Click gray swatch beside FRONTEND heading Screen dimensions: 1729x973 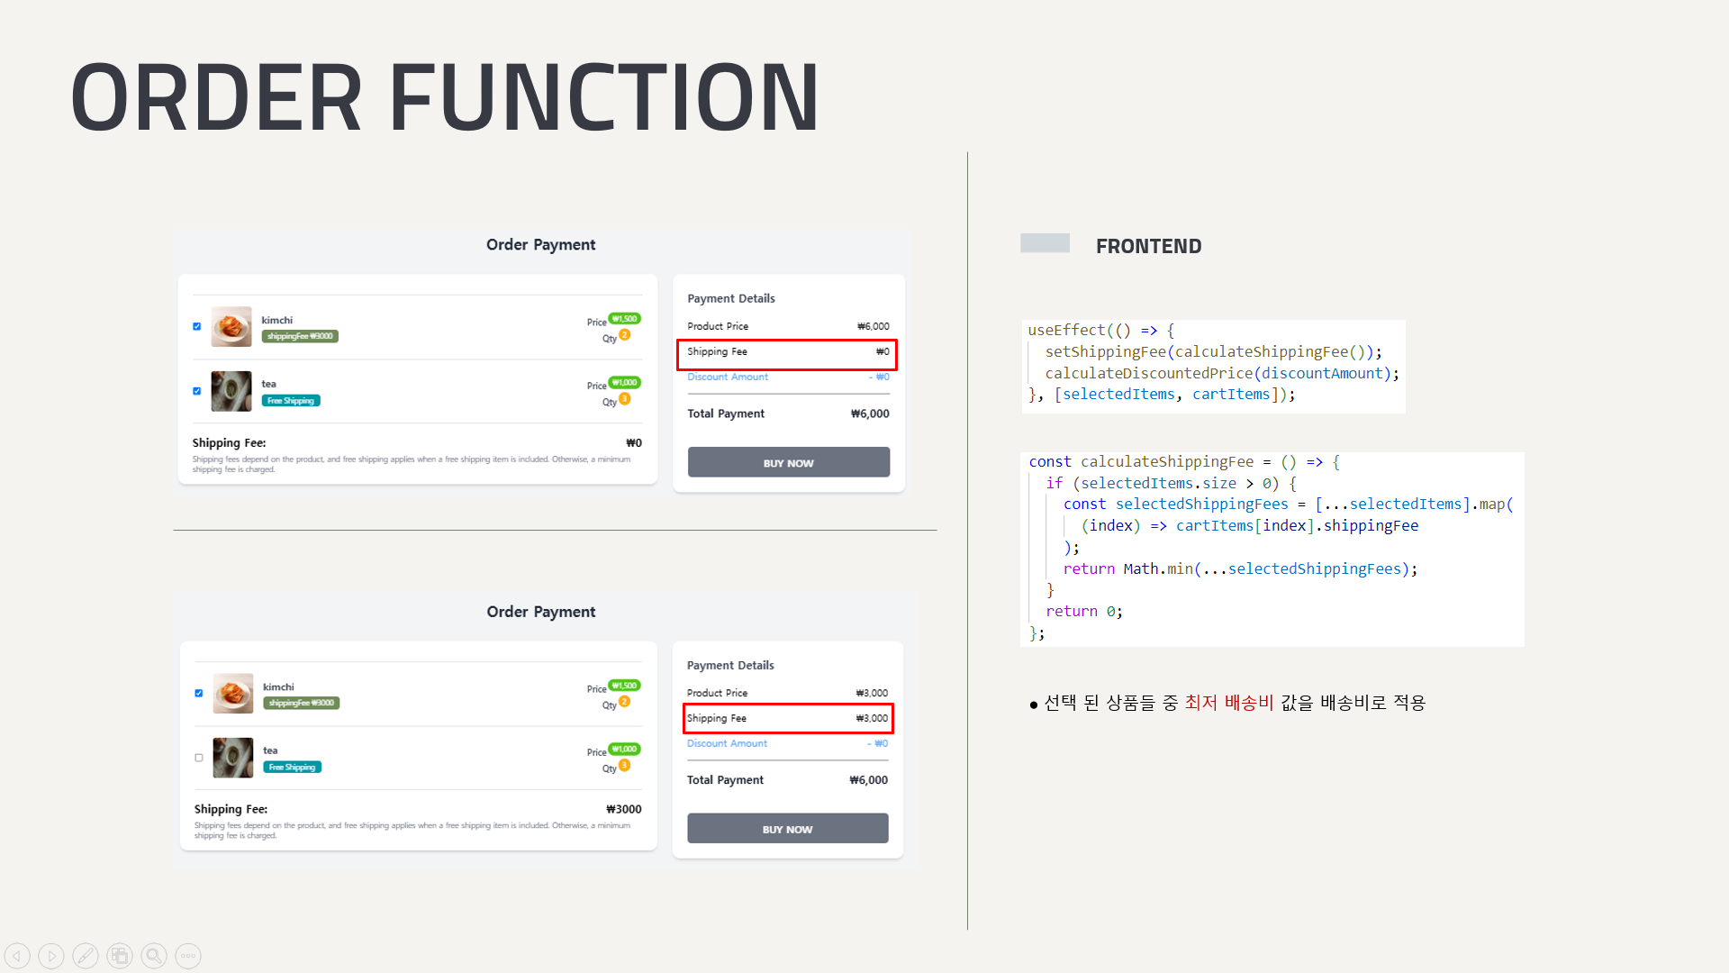[1045, 243]
